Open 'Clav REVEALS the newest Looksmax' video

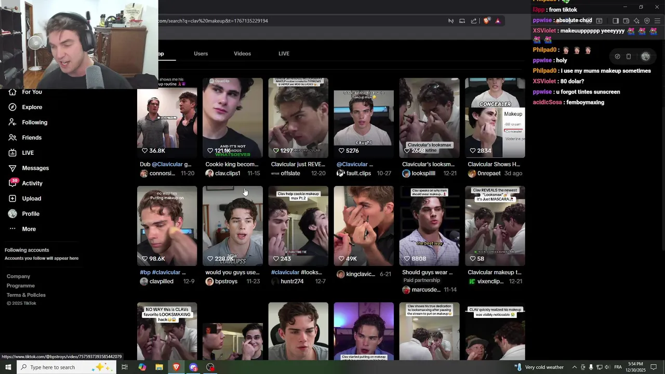tap(495, 225)
